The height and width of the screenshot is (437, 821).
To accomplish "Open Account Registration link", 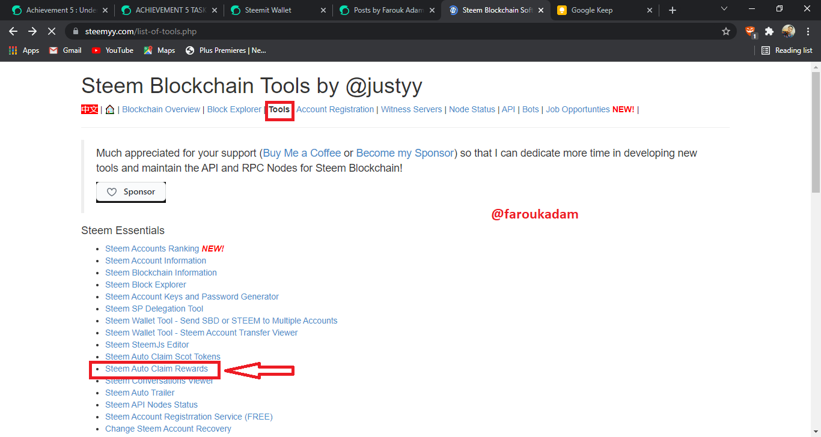I will tap(335, 109).
